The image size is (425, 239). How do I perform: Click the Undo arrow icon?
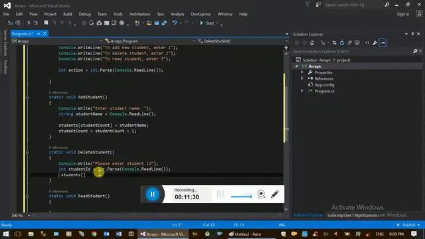175,23
